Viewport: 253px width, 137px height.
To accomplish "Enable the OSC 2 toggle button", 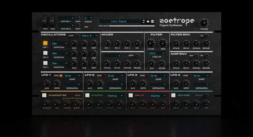I will (x=45, y=53).
